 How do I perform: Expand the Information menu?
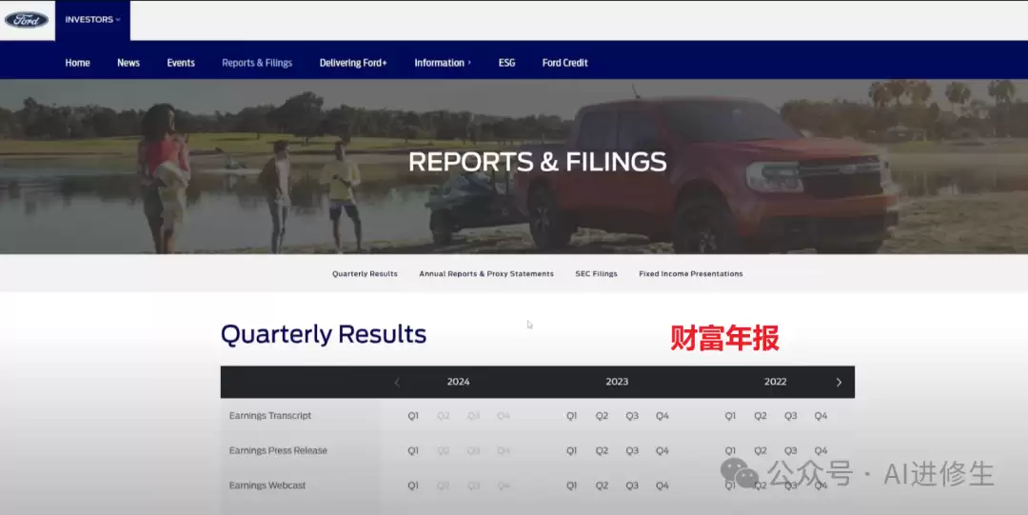(443, 63)
